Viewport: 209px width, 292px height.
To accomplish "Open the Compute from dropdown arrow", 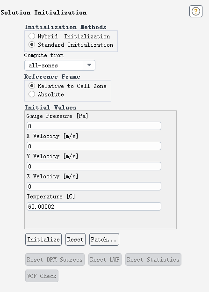I will [89, 65].
